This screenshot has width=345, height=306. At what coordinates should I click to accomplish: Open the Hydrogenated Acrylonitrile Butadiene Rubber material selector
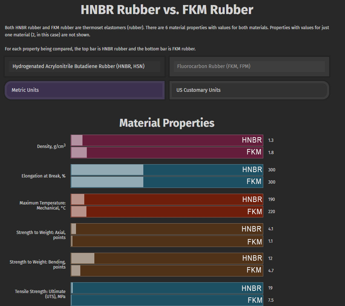coord(85,66)
